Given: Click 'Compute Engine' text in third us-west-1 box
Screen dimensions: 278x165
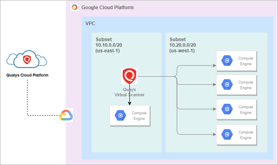Looking at the screenshot, I should click(246, 110).
